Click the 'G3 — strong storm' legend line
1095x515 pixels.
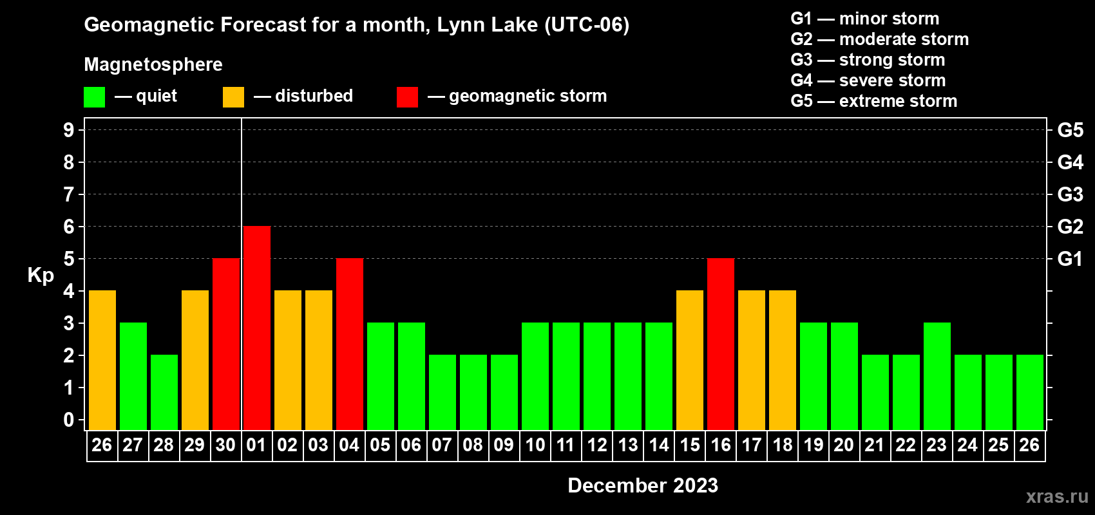868,60
